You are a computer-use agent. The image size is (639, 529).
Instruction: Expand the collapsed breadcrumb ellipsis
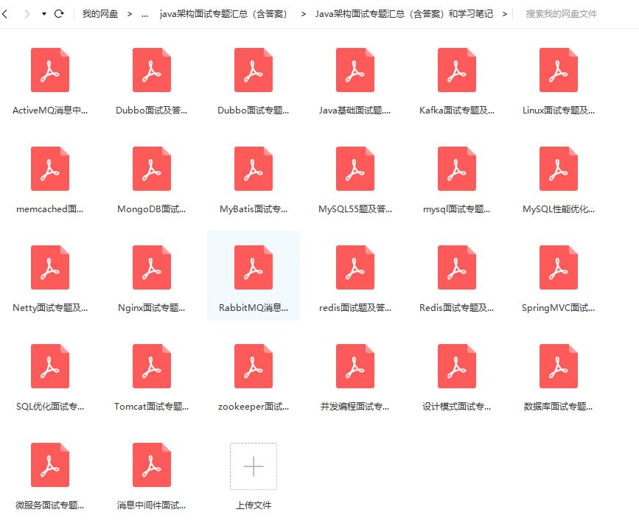click(144, 15)
